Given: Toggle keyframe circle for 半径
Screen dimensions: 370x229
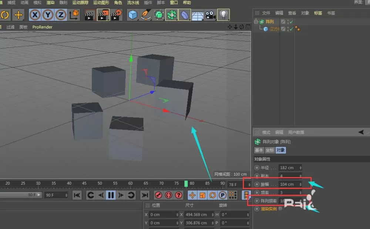Looking at the screenshot, I should [x=257, y=168].
